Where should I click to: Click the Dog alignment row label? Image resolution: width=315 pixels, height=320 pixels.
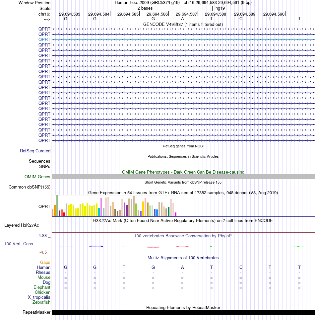pos(46,282)
